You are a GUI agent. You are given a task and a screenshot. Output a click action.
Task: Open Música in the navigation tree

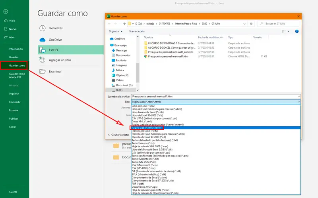(x=118, y=70)
